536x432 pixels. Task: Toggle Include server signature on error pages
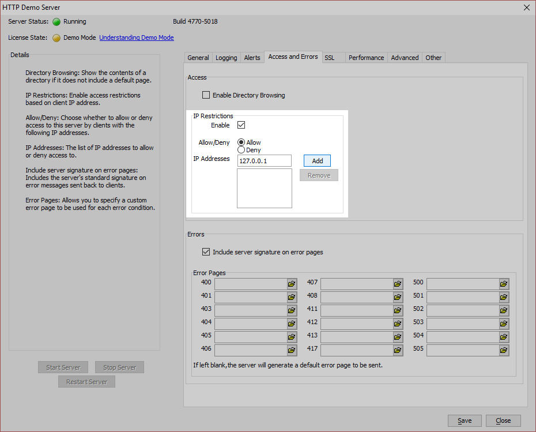(x=206, y=251)
